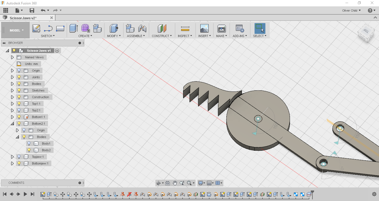
Task: Click the Look At camera icon
Action: [x=167, y=183]
